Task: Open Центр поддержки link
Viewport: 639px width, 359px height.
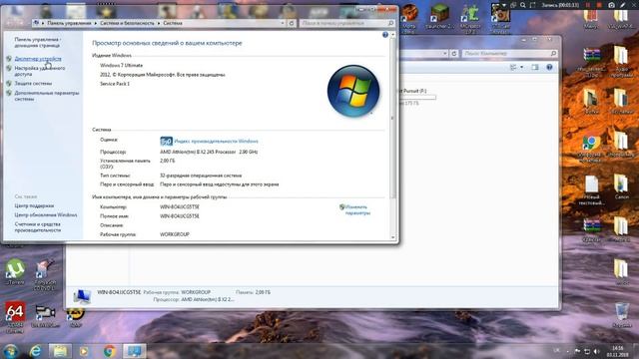Action: [34, 206]
